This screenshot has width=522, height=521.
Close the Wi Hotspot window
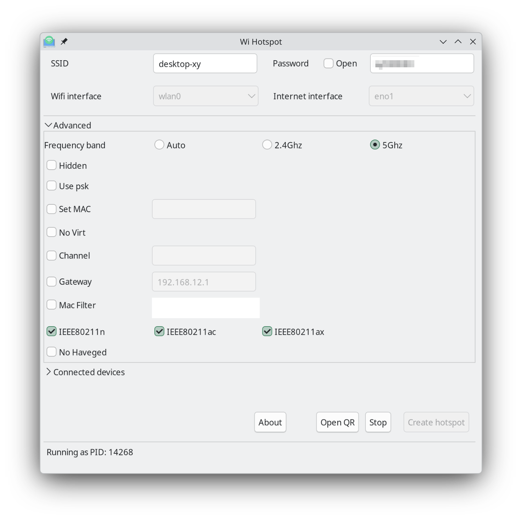(x=473, y=42)
